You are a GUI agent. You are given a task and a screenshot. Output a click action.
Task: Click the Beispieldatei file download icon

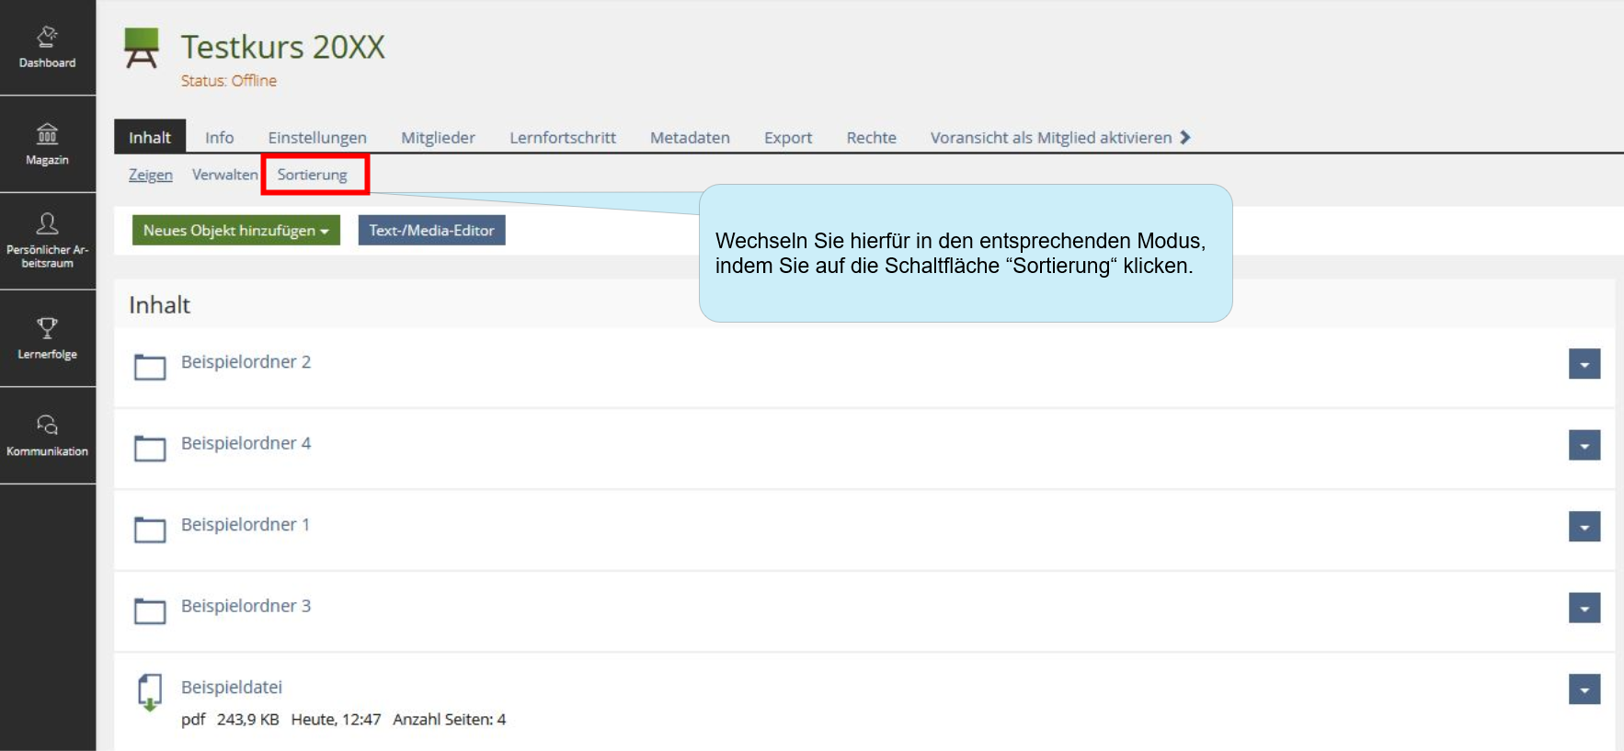pos(150,692)
